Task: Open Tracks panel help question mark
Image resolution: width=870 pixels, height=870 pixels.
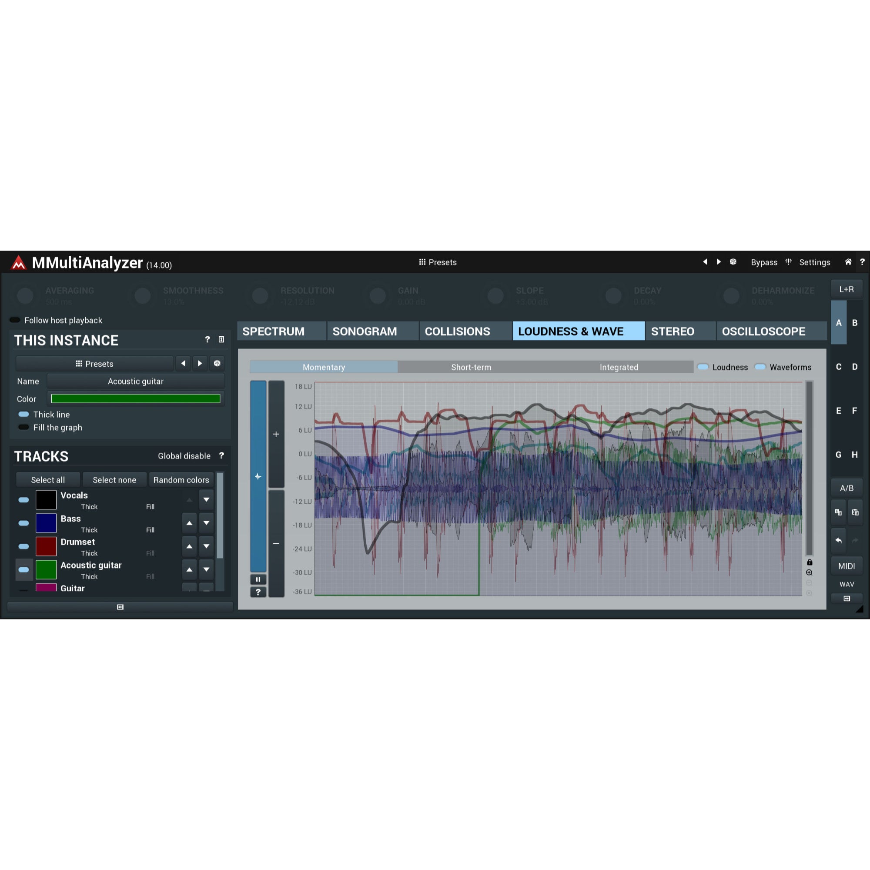Action: (221, 456)
